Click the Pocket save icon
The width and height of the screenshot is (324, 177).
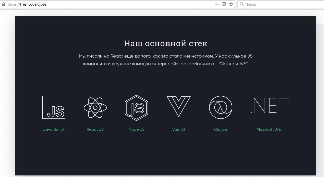[224, 4]
